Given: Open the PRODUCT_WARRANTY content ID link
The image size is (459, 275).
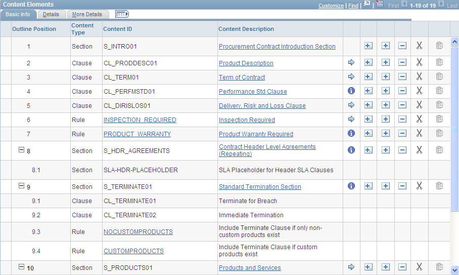Looking at the screenshot, I should tap(137, 134).
